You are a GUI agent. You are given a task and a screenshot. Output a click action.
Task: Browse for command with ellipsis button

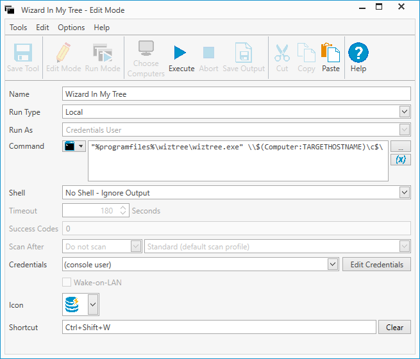click(x=401, y=146)
